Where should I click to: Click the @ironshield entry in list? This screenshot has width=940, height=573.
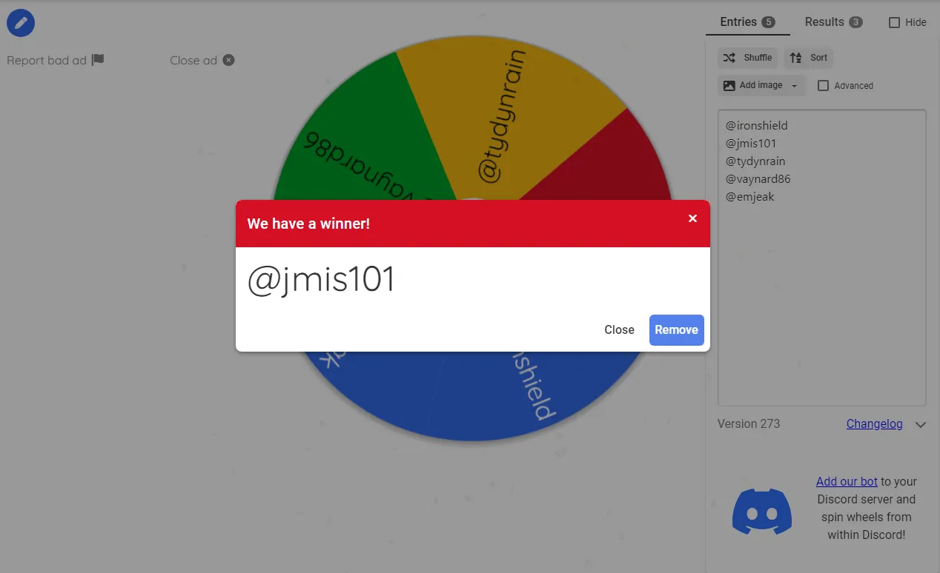click(x=757, y=126)
